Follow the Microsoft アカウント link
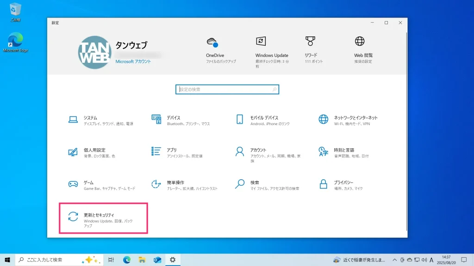This screenshot has width=474, height=266. [133, 61]
